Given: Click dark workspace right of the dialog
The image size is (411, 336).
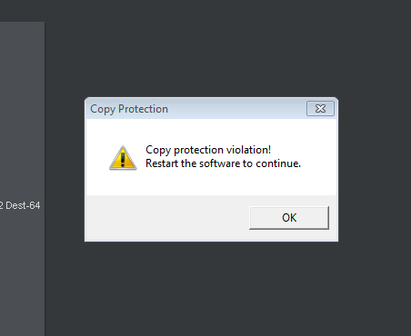Looking at the screenshot, I should point(375,169).
